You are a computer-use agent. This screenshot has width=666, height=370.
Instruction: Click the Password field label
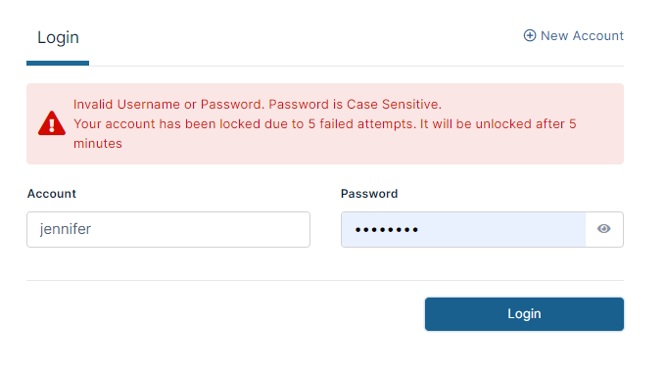pyautogui.click(x=369, y=194)
